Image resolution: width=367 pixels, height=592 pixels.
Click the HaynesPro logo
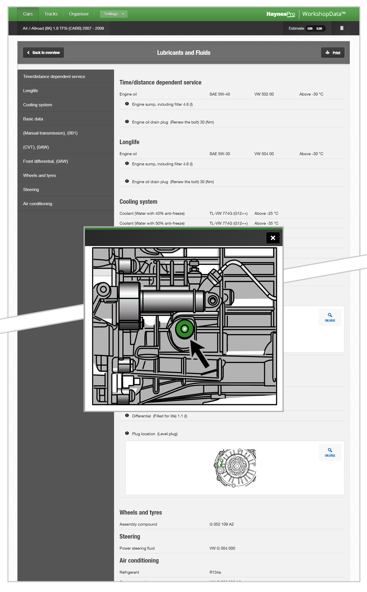tap(281, 14)
